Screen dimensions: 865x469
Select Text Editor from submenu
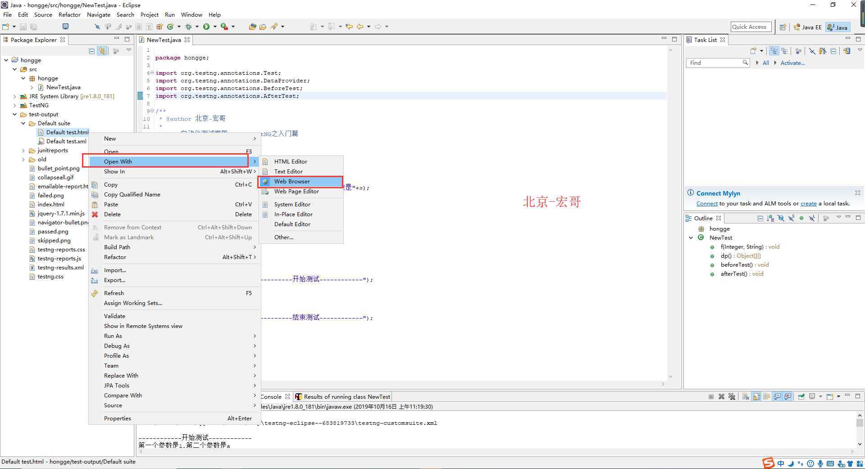[x=300, y=171]
